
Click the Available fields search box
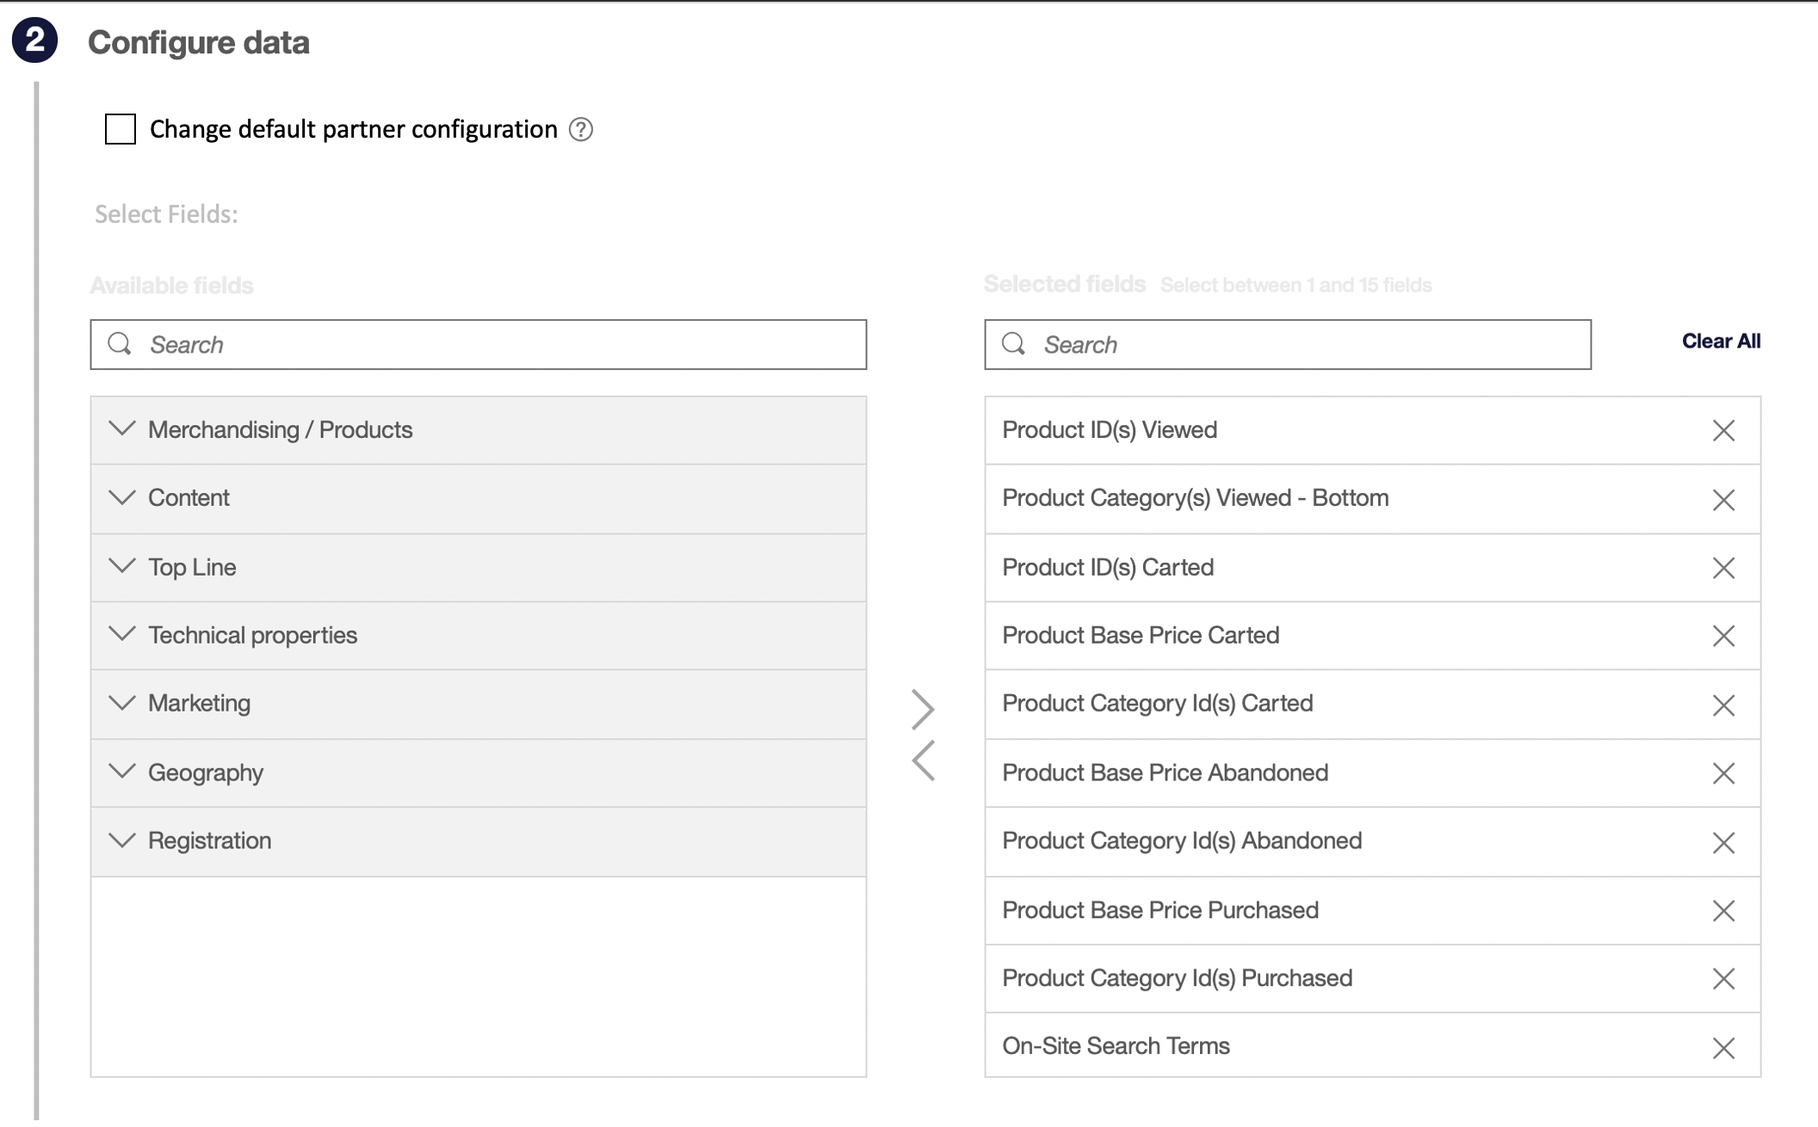click(479, 344)
